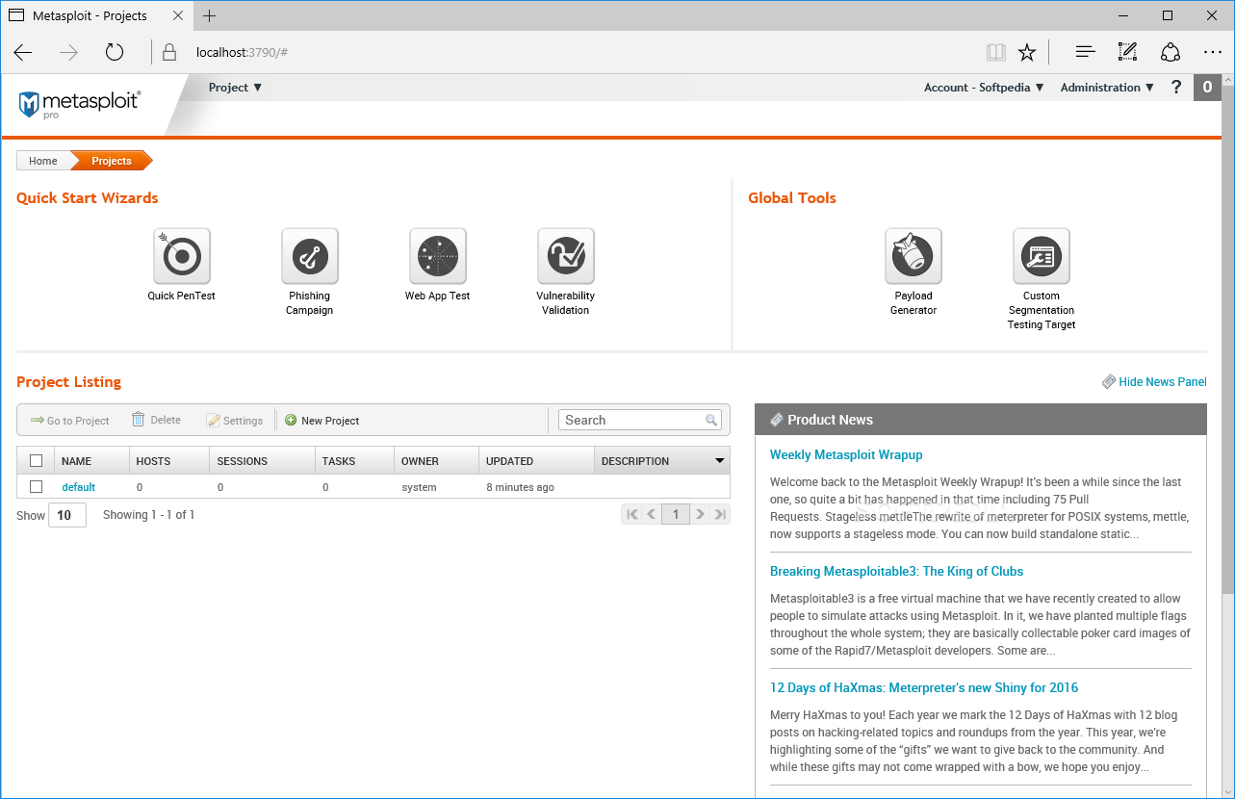Click page number 1 in pagination
The height and width of the screenshot is (799, 1235).
tap(676, 514)
